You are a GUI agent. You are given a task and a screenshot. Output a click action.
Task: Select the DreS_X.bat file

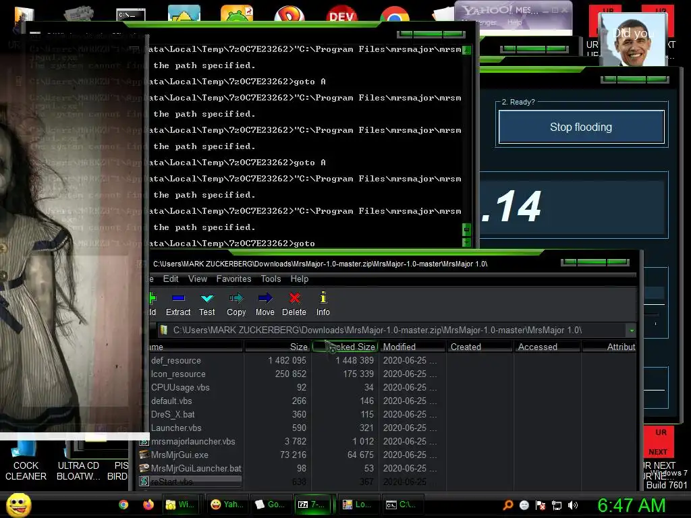coord(173,415)
